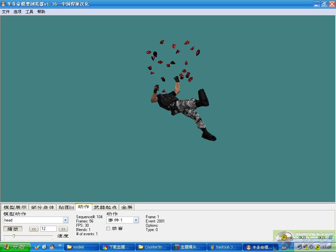Screen dimensions: 336x252
Task: Open the CounterStr folder taskbar item
Action: (x=153, y=247)
